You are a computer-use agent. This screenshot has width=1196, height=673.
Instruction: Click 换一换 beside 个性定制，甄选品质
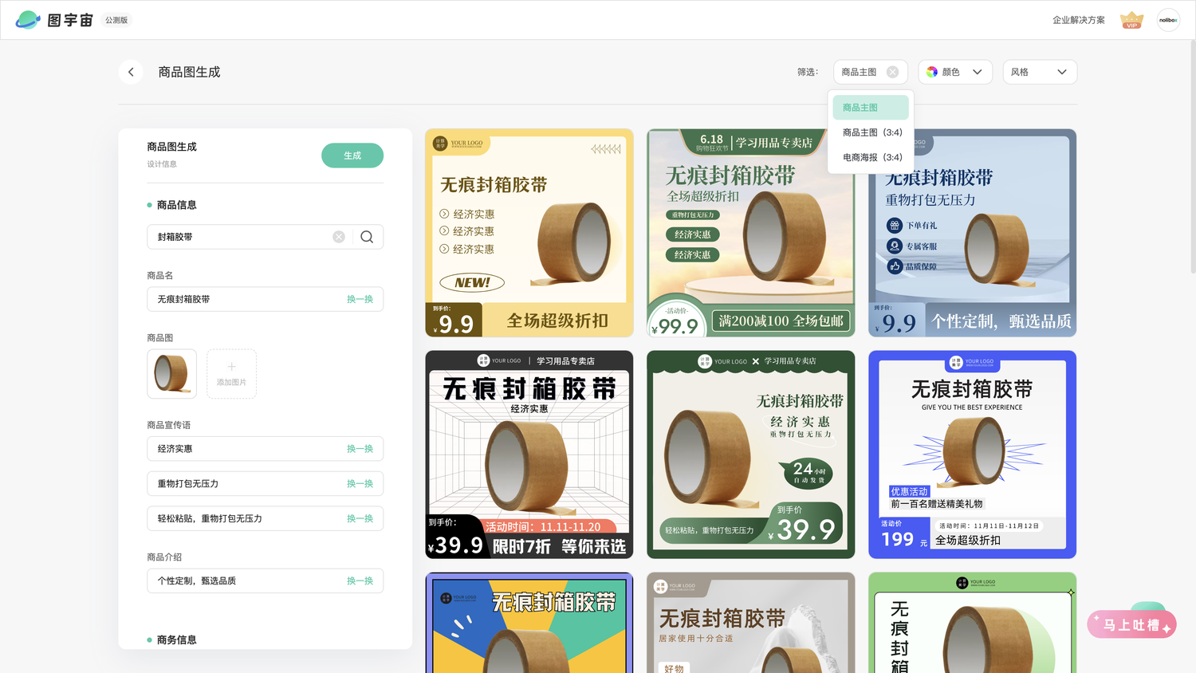(x=360, y=581)
